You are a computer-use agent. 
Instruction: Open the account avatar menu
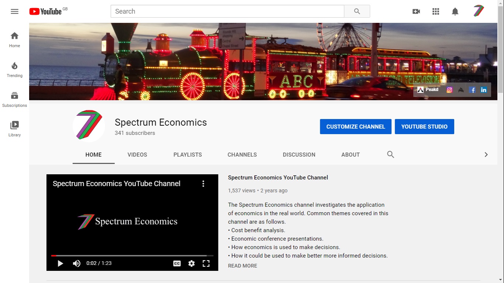[479, 11]
